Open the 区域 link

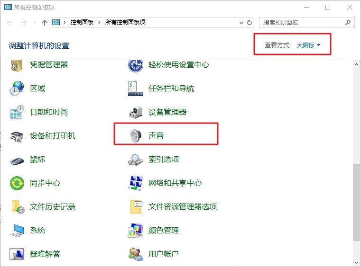click(x=37, y=89)
